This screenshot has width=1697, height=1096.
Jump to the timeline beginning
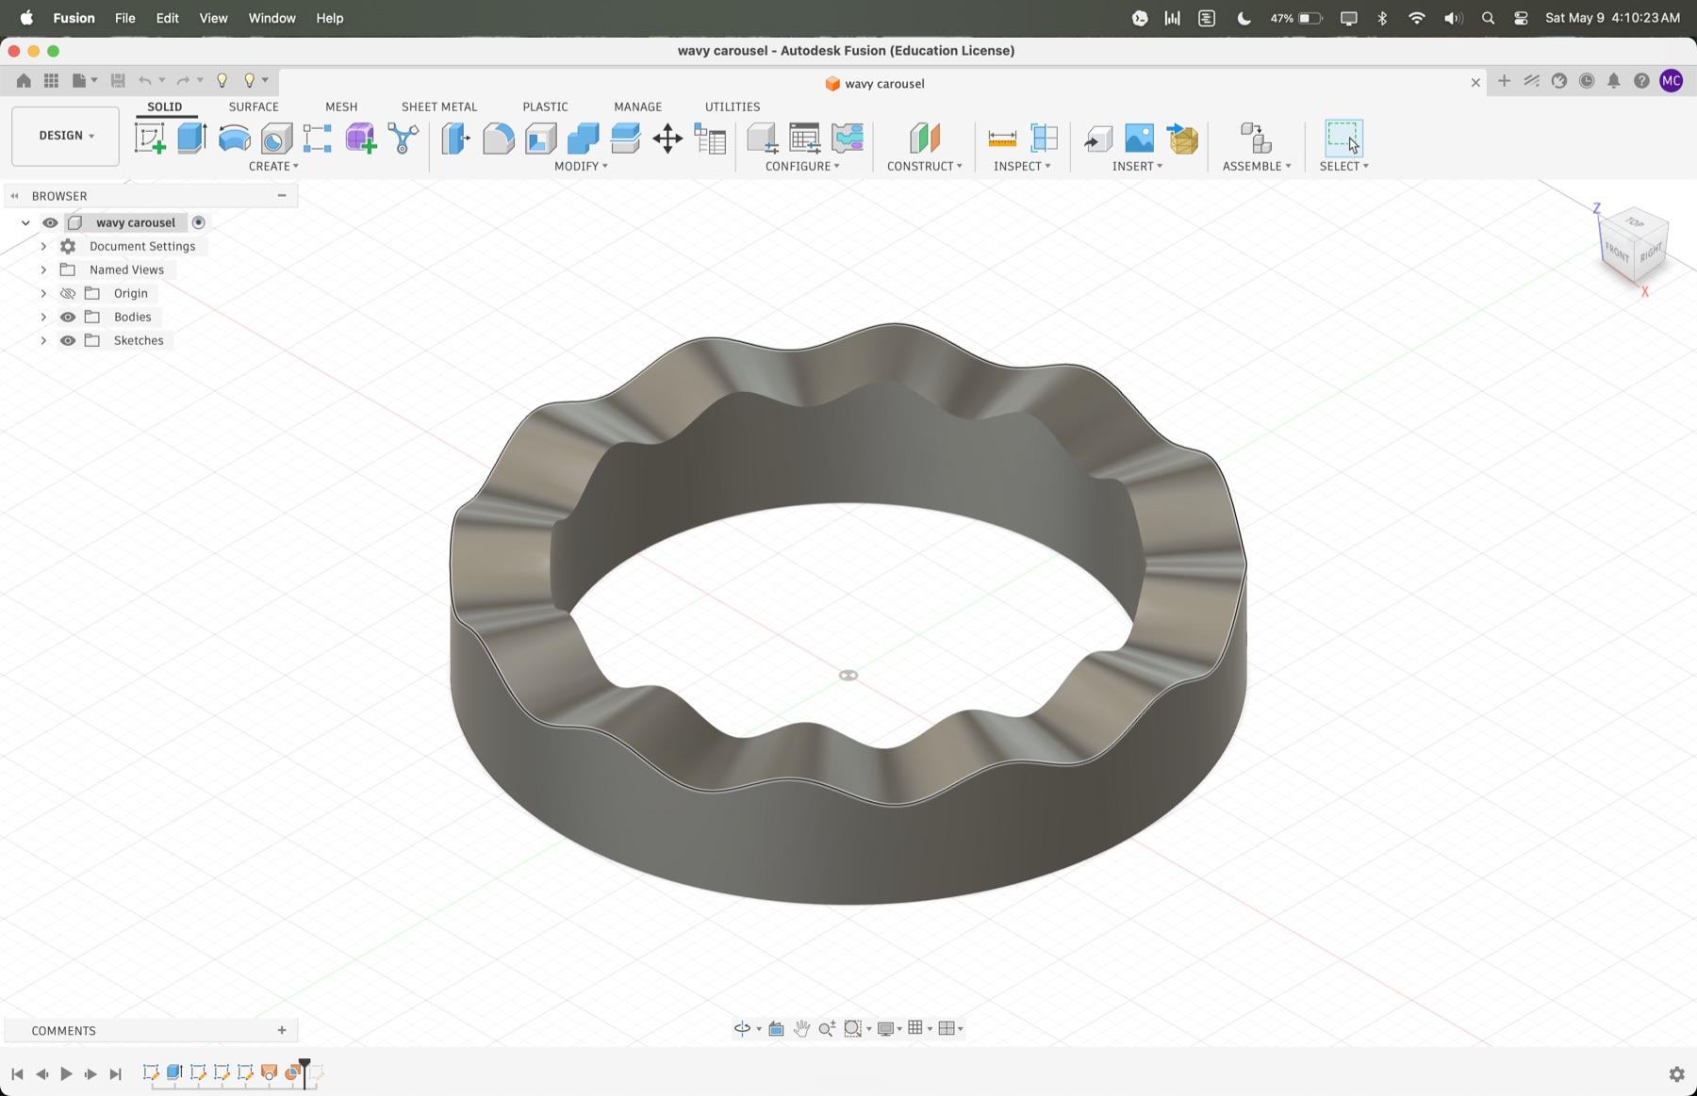(x=17, y=1073)
